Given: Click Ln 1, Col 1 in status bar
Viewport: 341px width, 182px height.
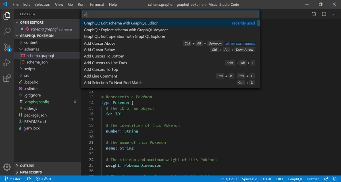Looking at the screenshot, I should point(229,179).
